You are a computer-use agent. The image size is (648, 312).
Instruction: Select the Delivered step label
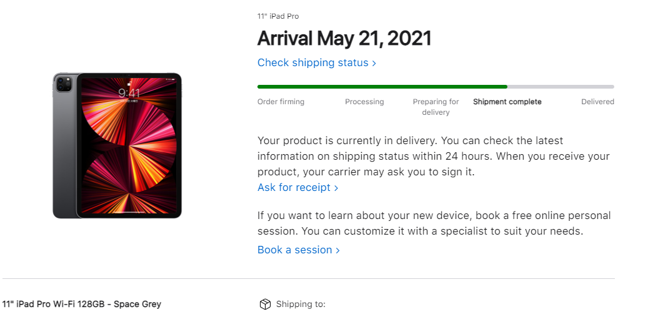click(x=597, y=102)
